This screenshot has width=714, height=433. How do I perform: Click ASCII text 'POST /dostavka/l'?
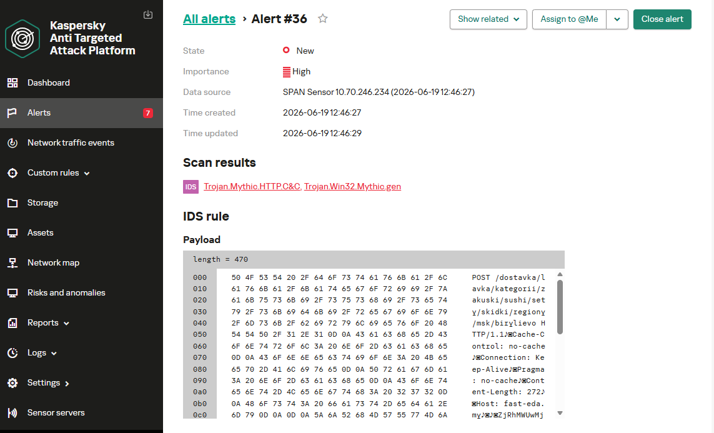(508, 278)
